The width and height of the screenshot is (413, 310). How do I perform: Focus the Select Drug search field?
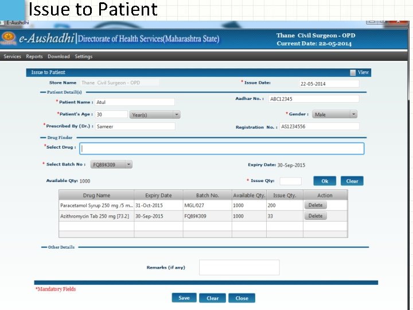tap(222, 149)
